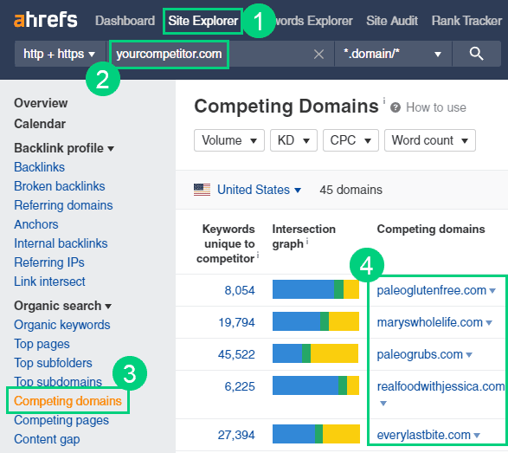Select Calendar in the sidebar

[40, 124]
